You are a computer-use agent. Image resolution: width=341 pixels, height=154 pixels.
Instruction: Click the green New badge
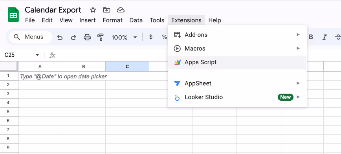pos(286,97)
